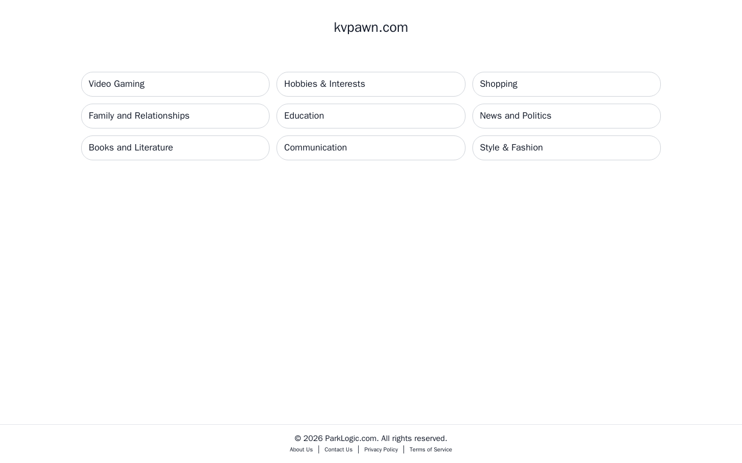Image resolution: width=742 pixels, height=463 pixels.
Task: Go to Family and Relationships
Action: point(175,116)
